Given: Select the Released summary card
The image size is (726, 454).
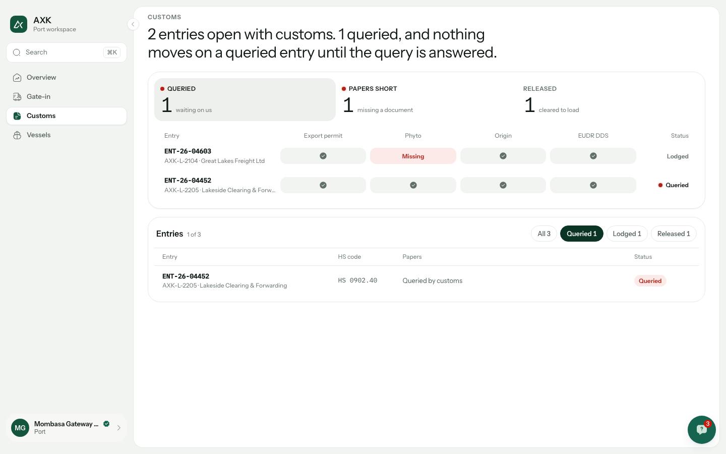Looking at the screenshot, I should [x=608, y=99].
